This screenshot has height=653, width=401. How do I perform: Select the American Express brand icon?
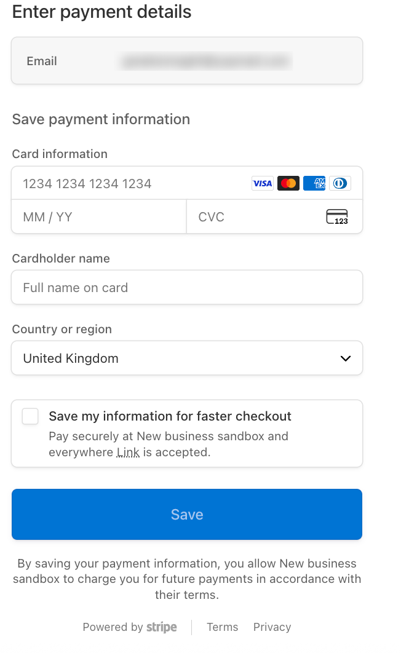coord(314,183)
